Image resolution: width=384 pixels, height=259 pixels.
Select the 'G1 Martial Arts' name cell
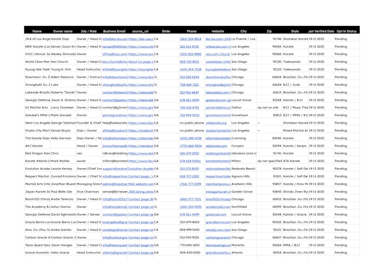click(x=37, y=107)
